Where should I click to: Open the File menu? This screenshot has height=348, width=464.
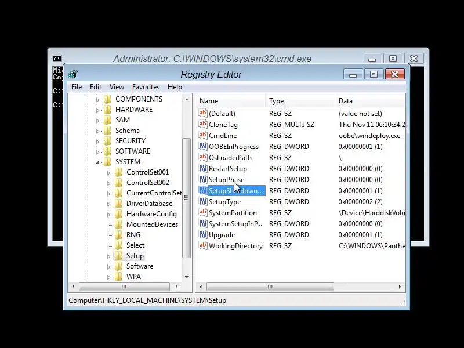(x=77, y=87)
